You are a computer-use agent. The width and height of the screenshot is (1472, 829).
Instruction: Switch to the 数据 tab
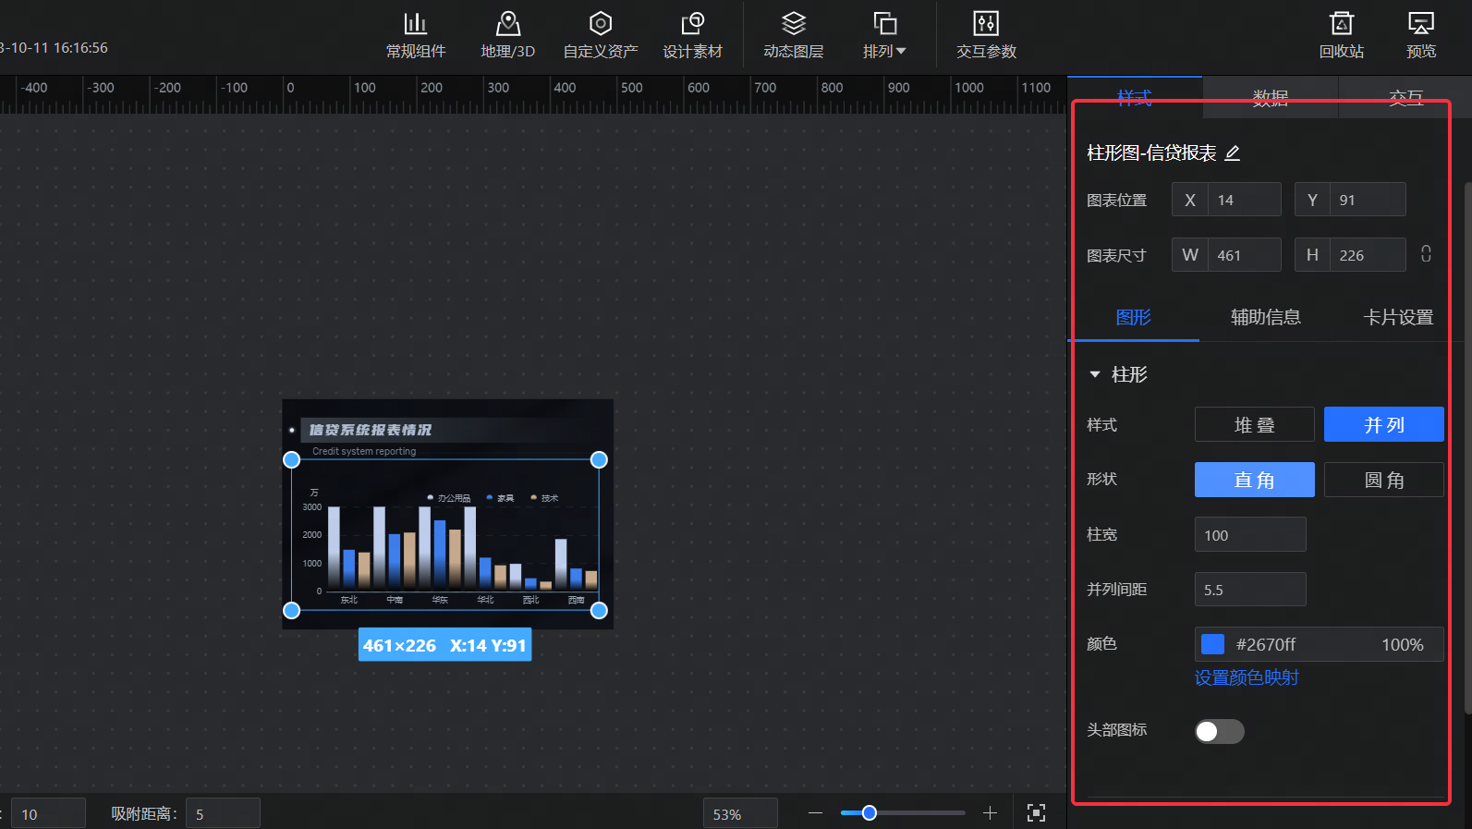pos(1270,98)
